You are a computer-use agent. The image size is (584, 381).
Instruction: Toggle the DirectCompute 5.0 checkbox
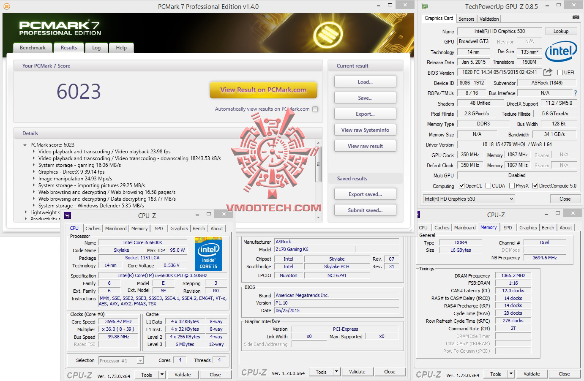point(535,186)
